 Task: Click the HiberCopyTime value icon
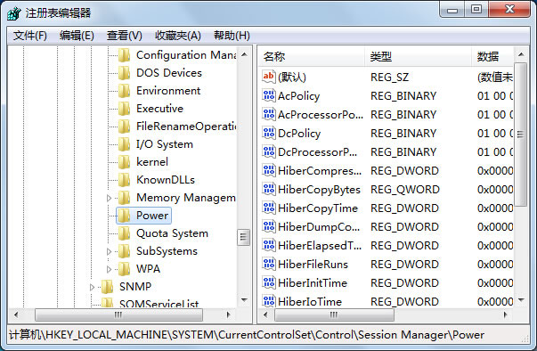point(269,208)
